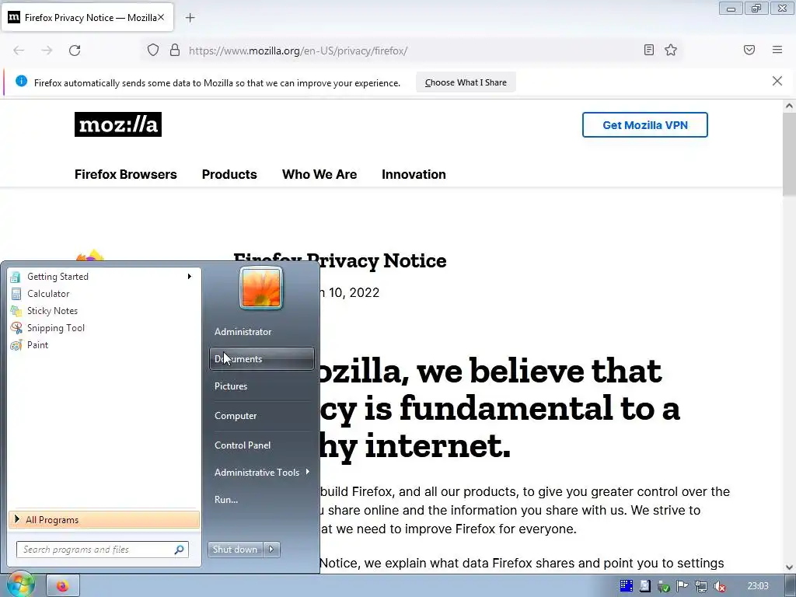Expand All Programs list
Image resolution: width=796 pixels, height=597 pixels.
coord(104,520)
